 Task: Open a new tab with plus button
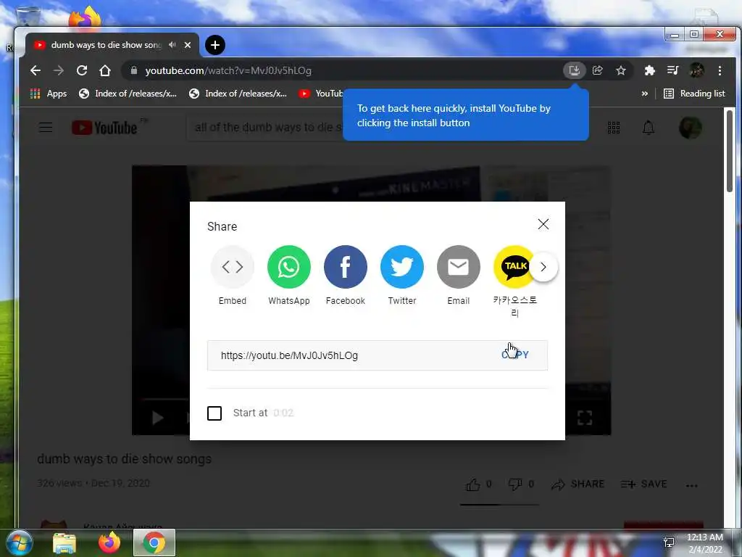point(214,45)
